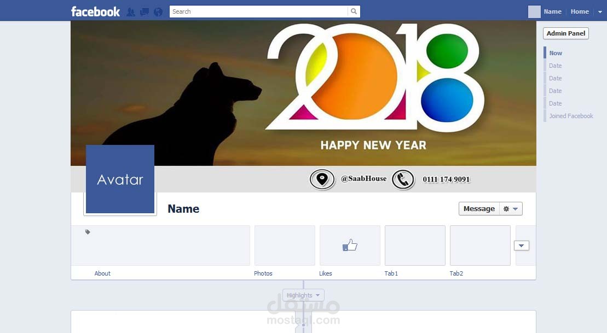Click the Likes thumbs-up icon tile
This screenshot has height=333, width=607.
coord(350,245)
